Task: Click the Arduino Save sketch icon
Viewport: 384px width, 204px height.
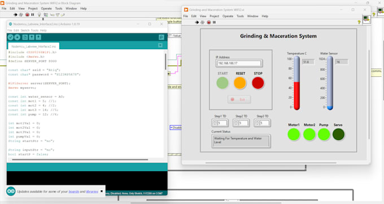Action: point(38,37)
